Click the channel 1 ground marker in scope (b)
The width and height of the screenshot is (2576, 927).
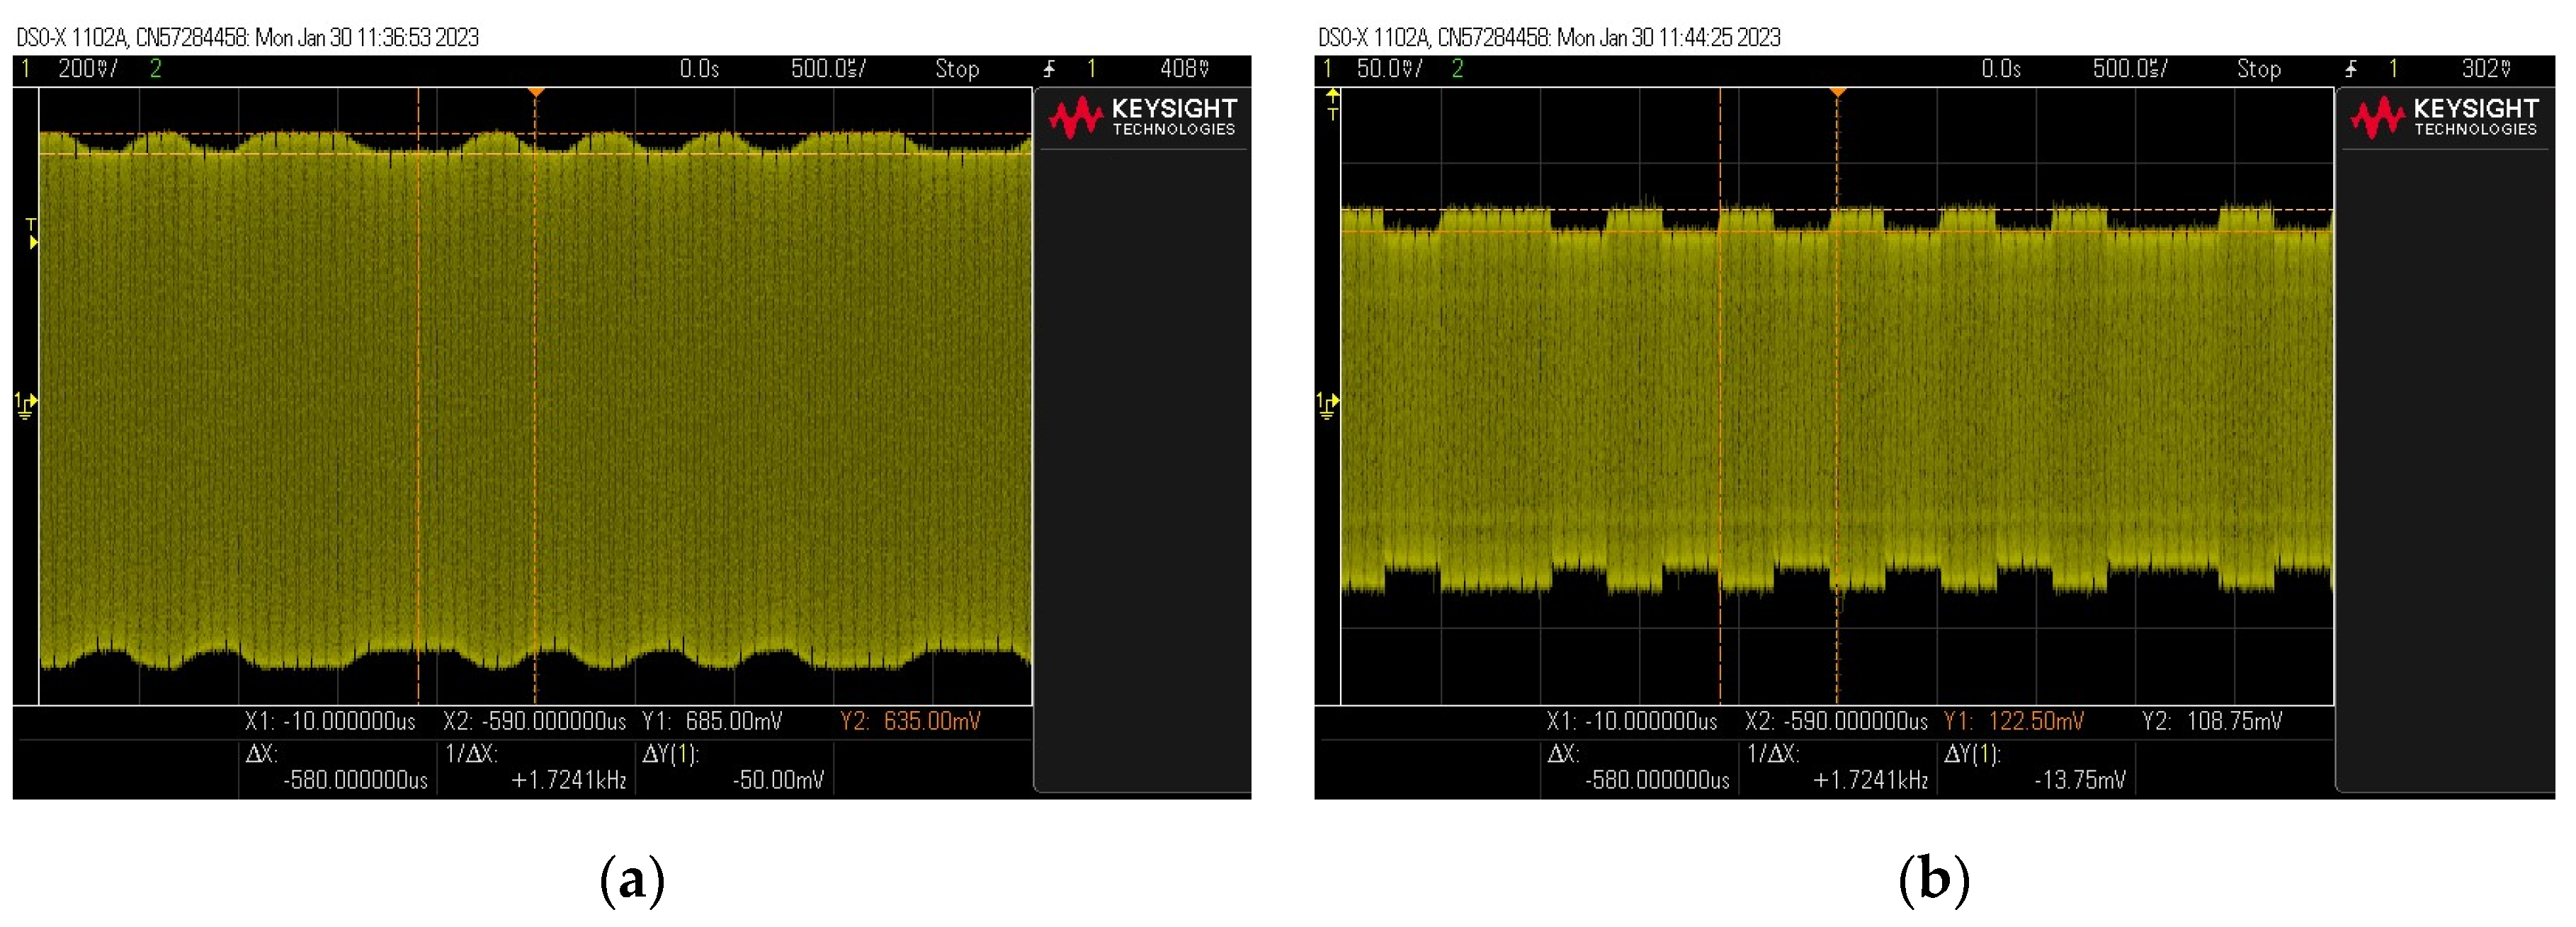pos(1328,404)
